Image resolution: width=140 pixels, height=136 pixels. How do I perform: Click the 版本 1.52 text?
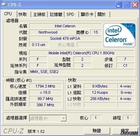coord(36,132)
